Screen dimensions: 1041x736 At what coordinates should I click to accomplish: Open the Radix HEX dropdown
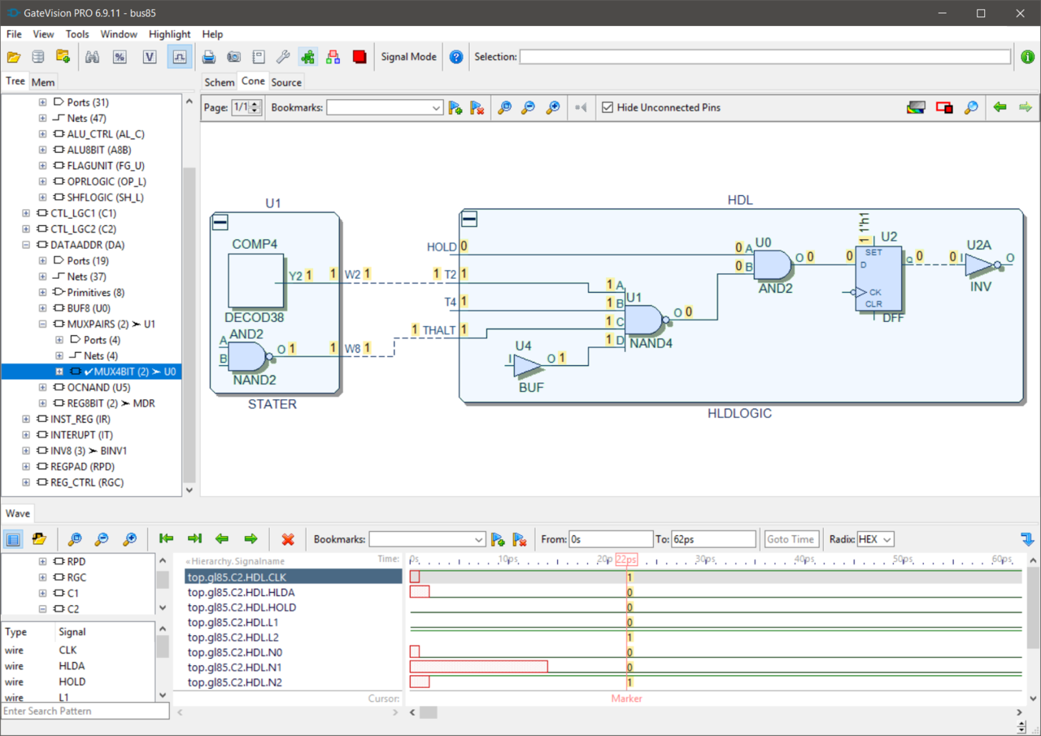pyautogui.click(x=875, y=539)
